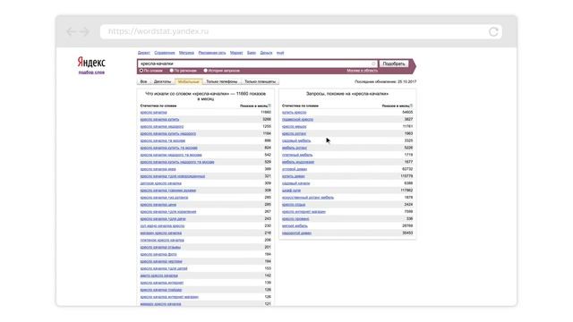Open the query with 542 impressions
The image size is (573, 322).
point(171,155)
